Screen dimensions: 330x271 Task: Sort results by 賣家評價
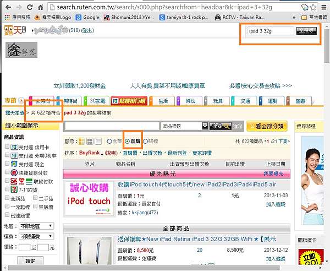click(202, 153)
